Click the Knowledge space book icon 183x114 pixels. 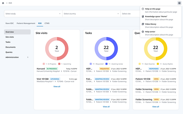[x=143, y=17]
